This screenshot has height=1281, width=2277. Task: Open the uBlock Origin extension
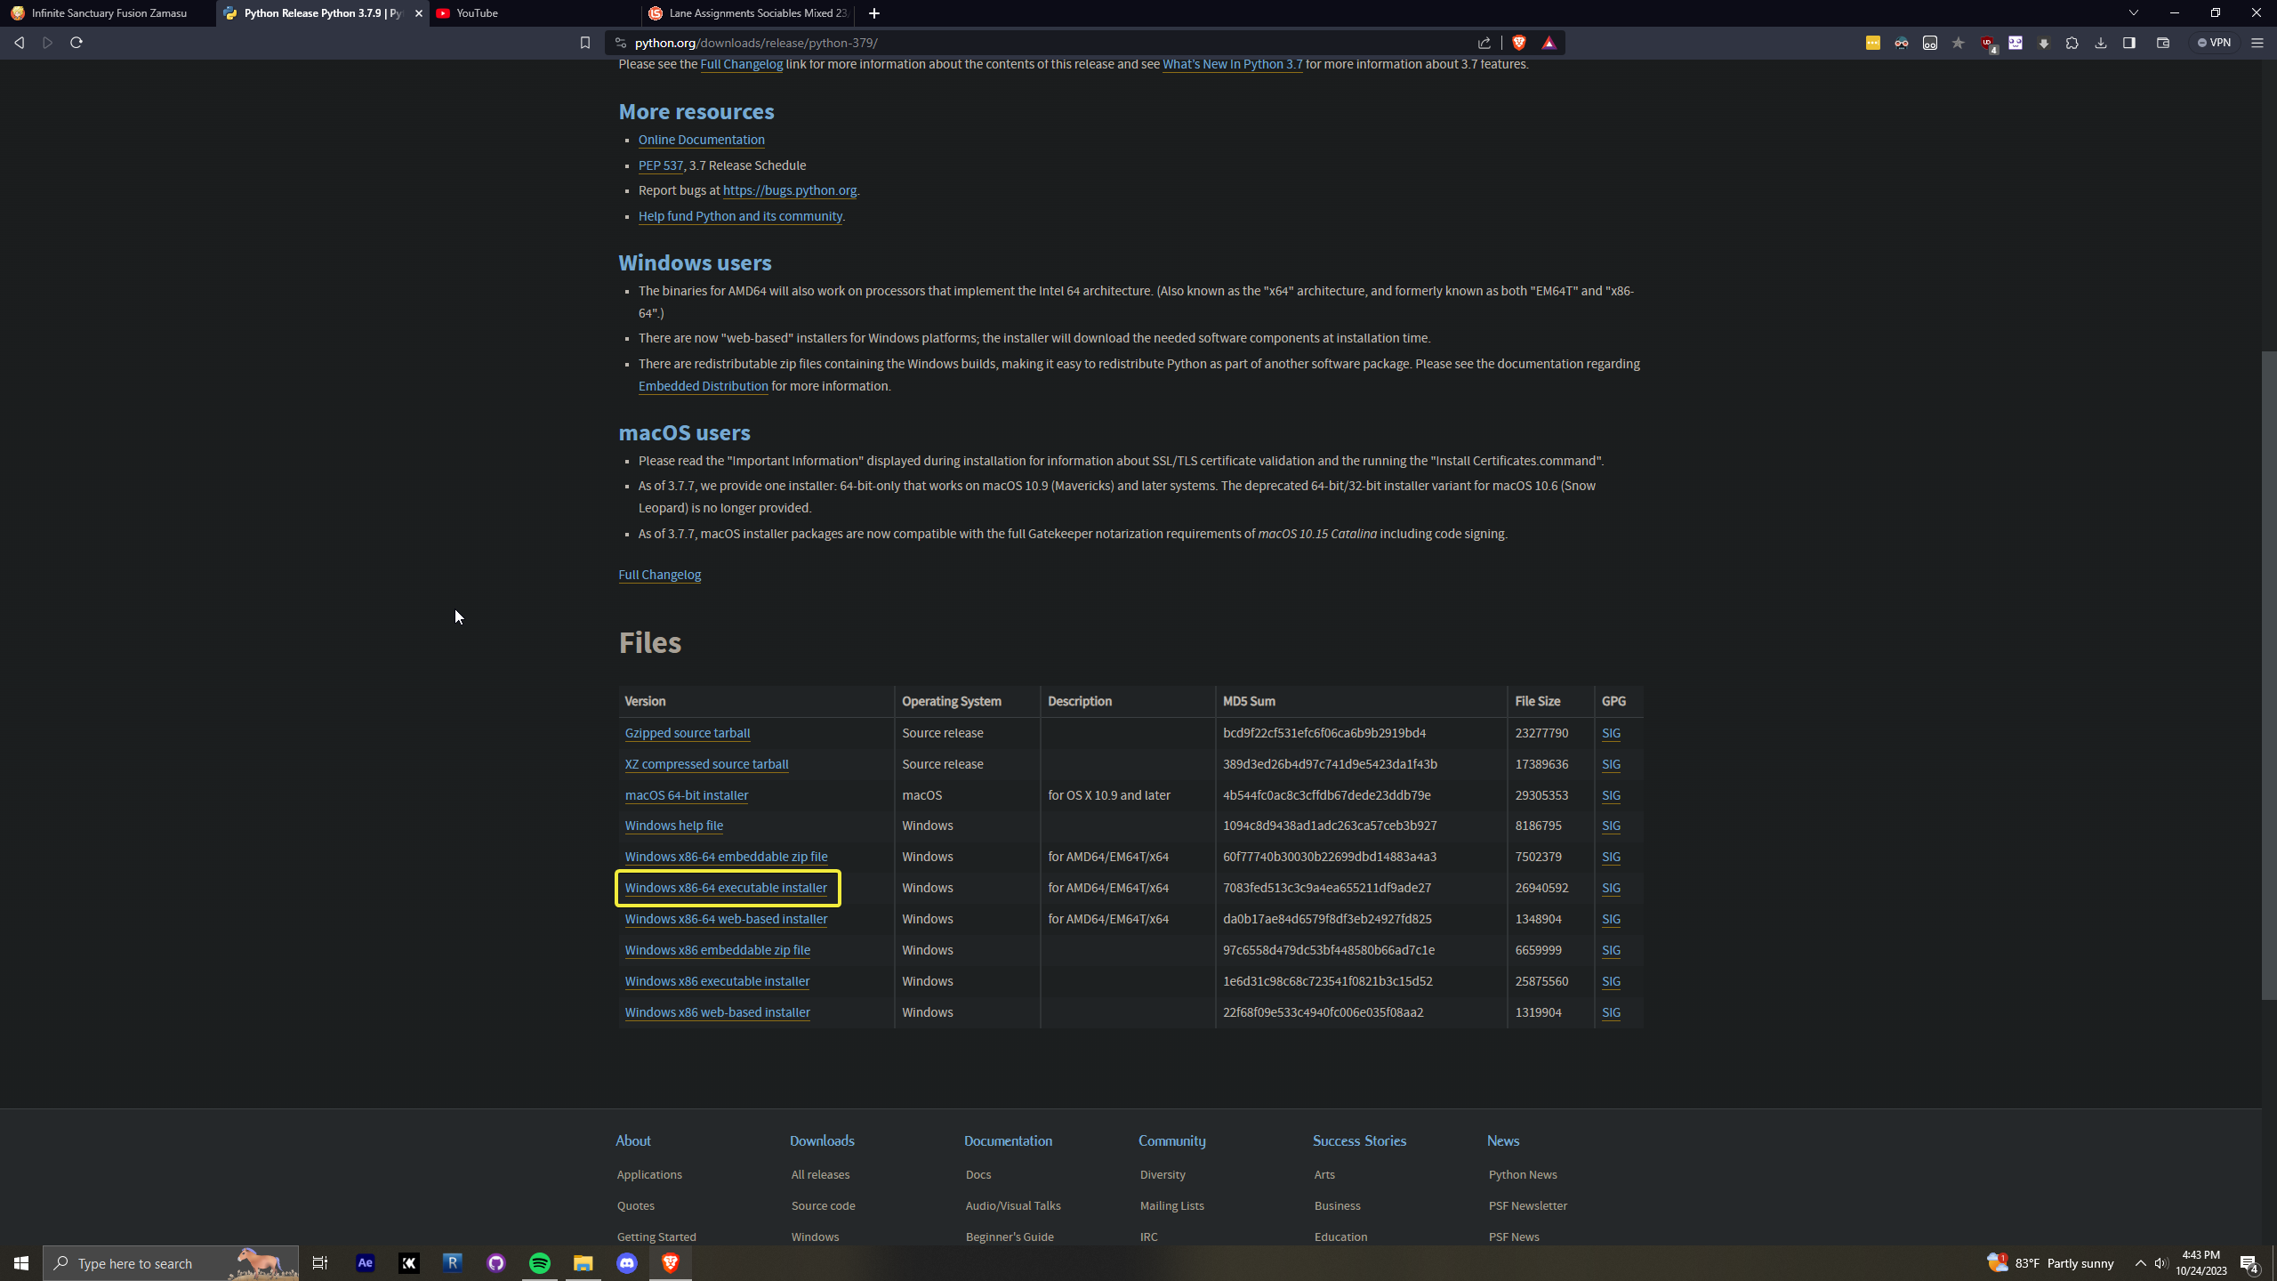click(1988, 43)
